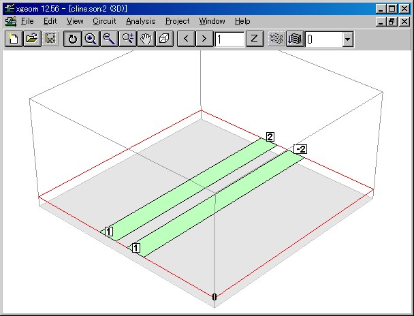Image resolution: width=414 pixels, height=316 pixels.
Task: Click the layer stack down icon
Action: pyautogui.click(x=295, y=39)
